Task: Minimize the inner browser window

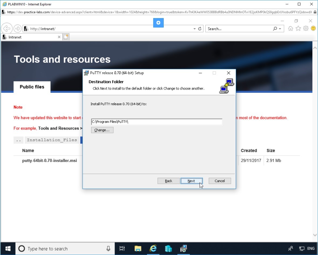Action: [282, 21]
